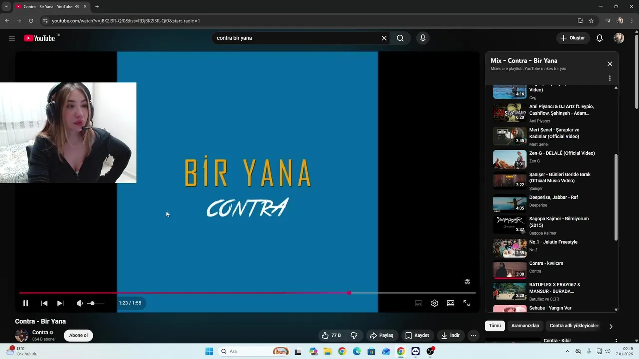Select the Tümü filter chip
The height and width of the screenshot is (359, 639).
tap(495, 326)
